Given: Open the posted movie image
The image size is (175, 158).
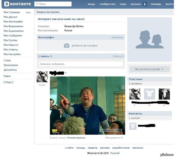Looking at the screenshot, I should 87,106.
